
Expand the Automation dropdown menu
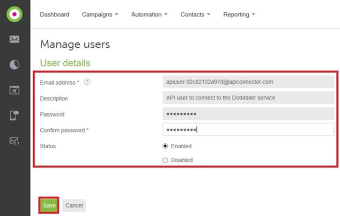(149, 14)
